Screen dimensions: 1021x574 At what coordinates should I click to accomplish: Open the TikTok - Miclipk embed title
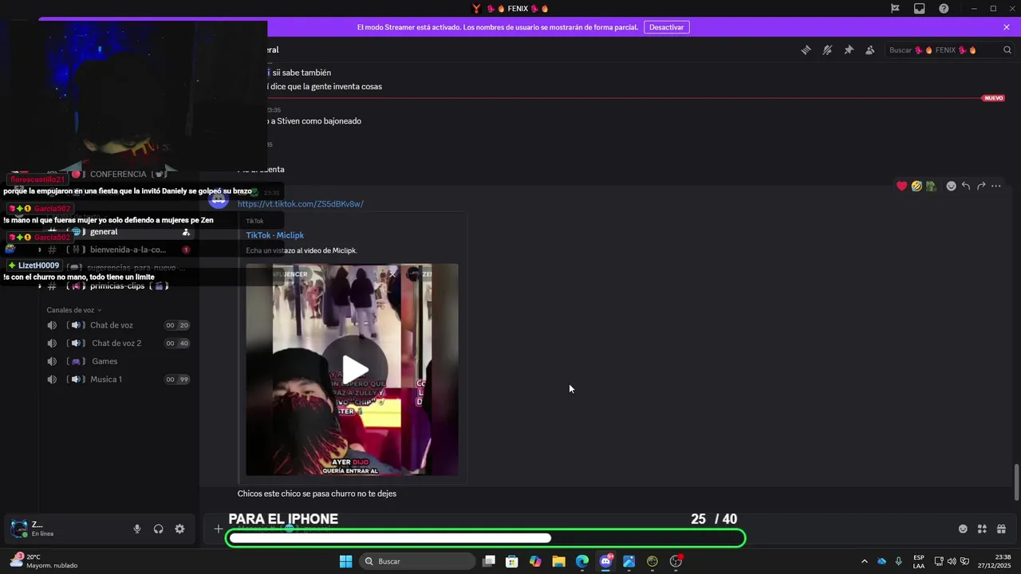(274, 235)
